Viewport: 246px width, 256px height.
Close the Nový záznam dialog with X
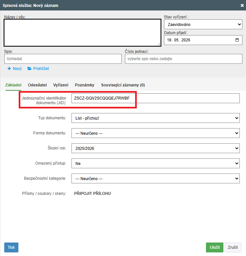click(242, 5)
